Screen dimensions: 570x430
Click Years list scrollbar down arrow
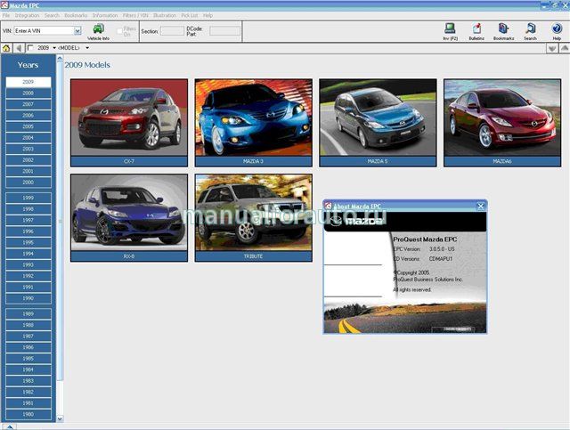(60, 418)
